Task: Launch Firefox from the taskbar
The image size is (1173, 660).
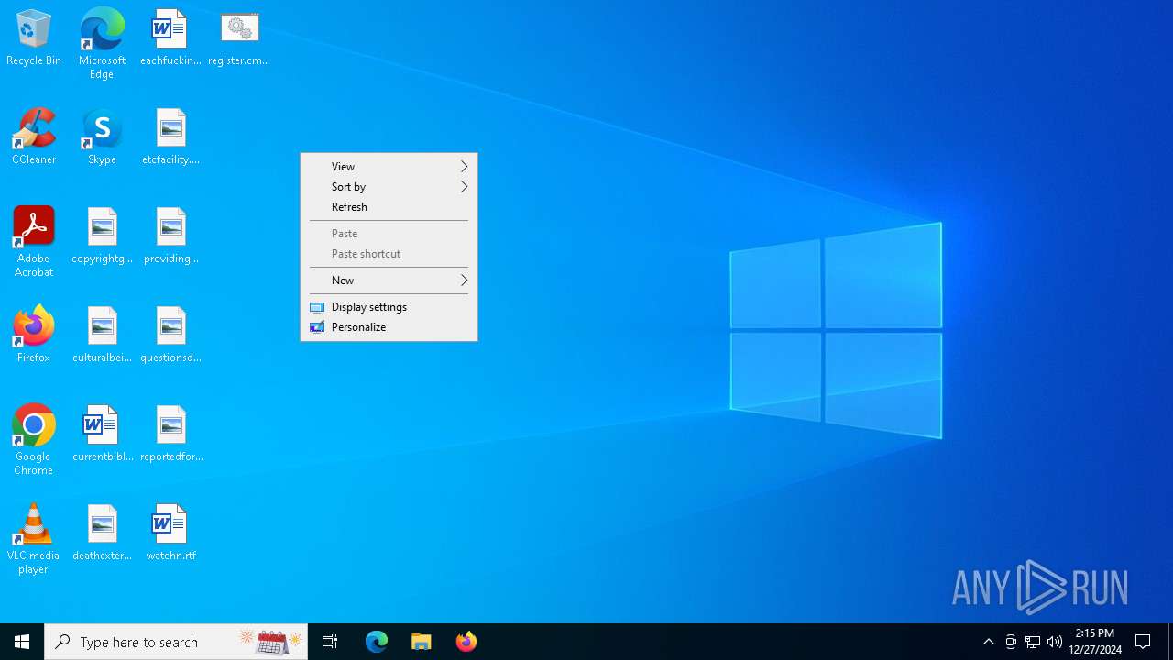Action: (x=466, y=642)
